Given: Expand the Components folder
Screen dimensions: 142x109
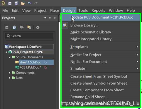Looking at the screenshot, I should pyautogui.click(x=10, y=73).
